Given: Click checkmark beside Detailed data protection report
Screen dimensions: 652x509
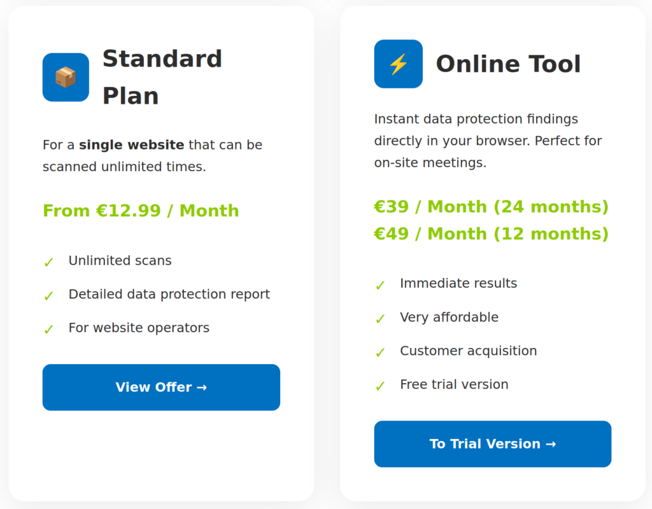Looking at the screenshot, I should click(48, 296).
